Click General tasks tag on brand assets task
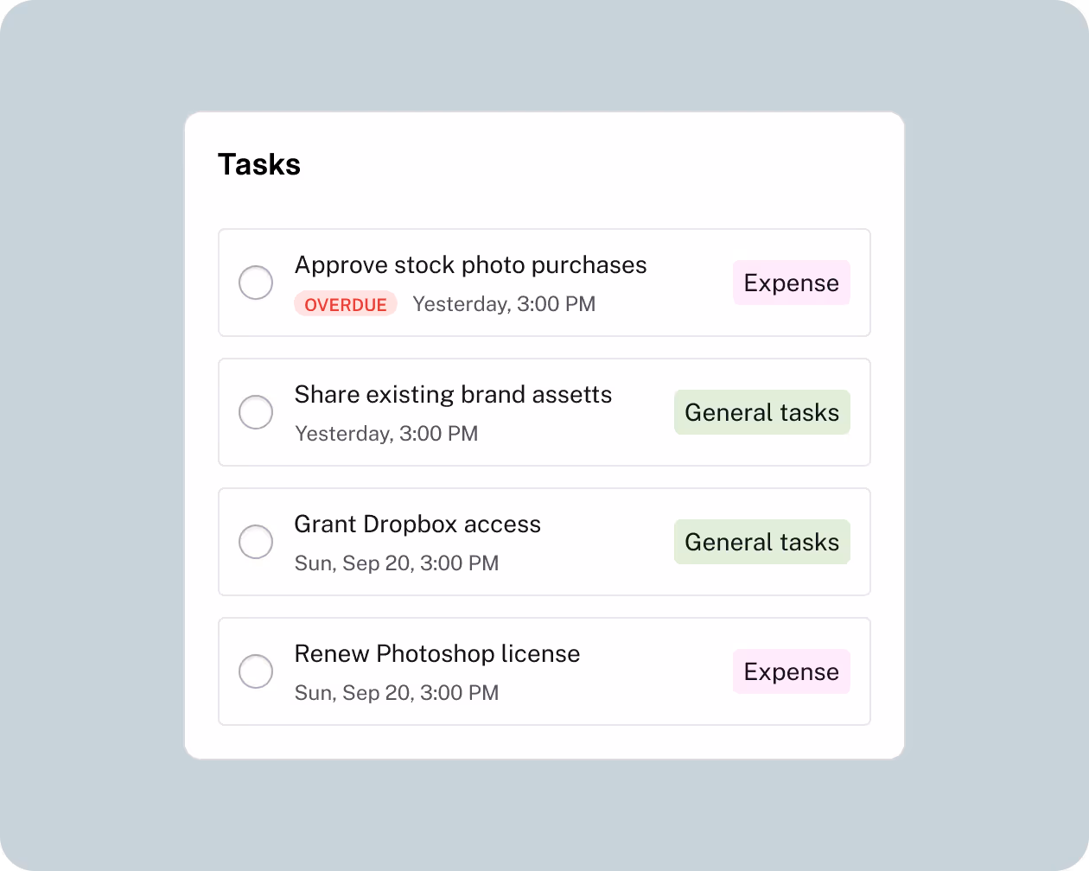This screenshot has width=1089, height=871. tap(761, 412)
